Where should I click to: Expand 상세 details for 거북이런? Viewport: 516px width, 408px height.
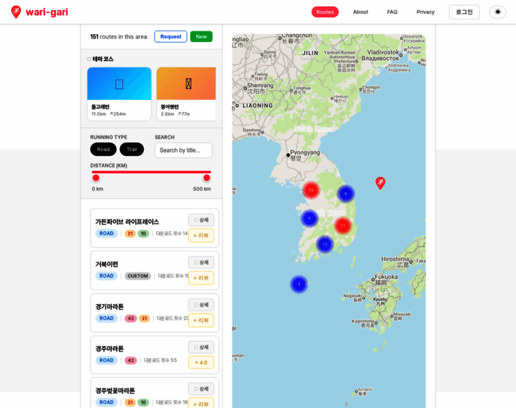[201, 262]
